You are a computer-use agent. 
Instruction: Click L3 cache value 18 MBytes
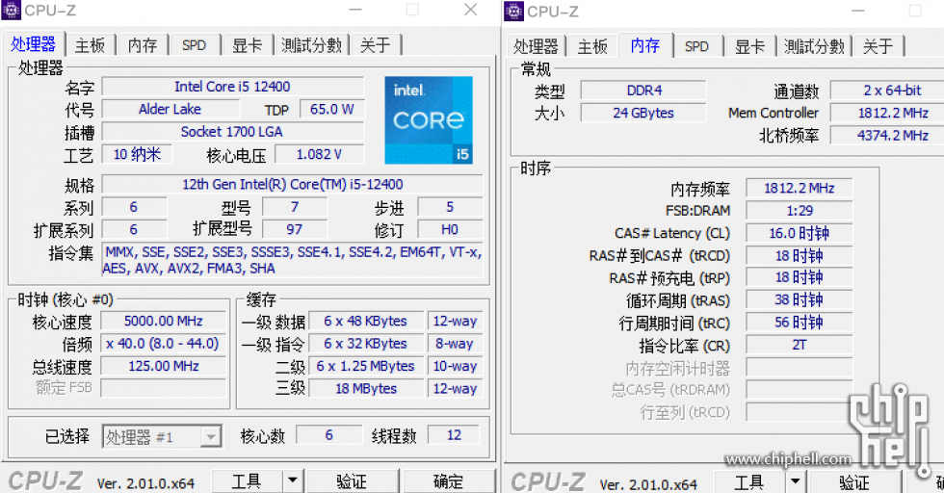tap(365, 388)
